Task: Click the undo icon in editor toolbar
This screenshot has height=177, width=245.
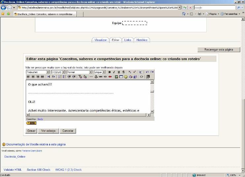Action: (x=147, y=72)
